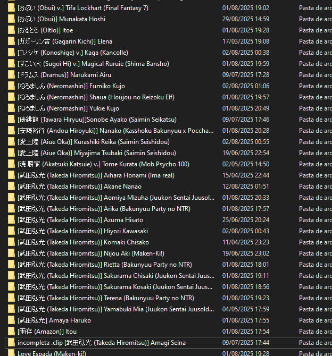332x356 pixels.
Task: Click folder icon beside Gagarin Kichi Elena
Action: click(11, 41)
